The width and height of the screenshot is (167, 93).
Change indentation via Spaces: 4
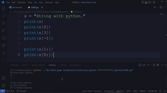120,91
